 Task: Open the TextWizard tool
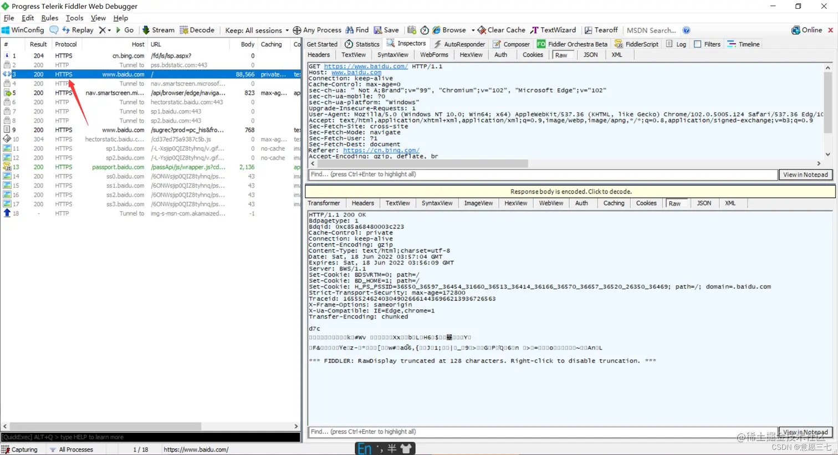pyautogui.click(x=553, y=30)
